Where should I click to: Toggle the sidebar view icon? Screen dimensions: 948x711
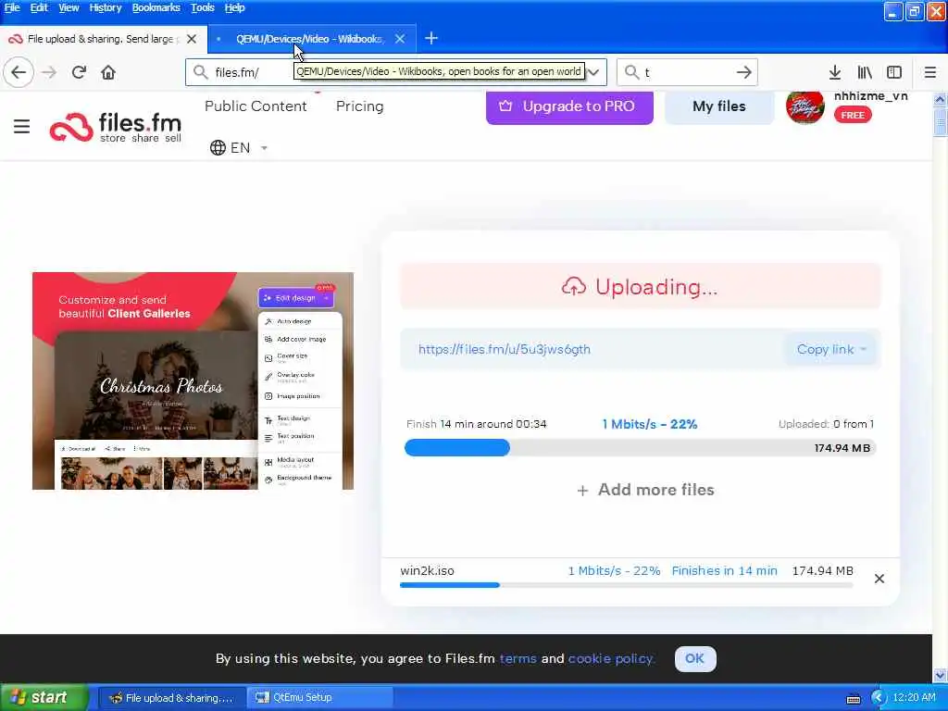(x=894, y=72)
